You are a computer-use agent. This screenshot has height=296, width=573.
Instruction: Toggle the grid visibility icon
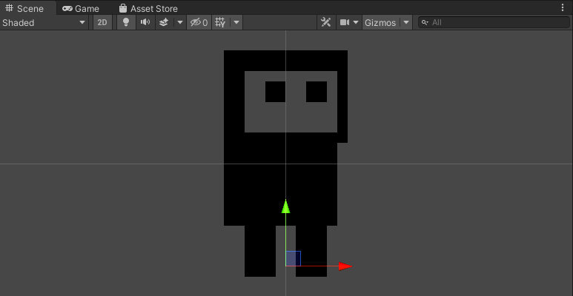(x=221, y=23)
